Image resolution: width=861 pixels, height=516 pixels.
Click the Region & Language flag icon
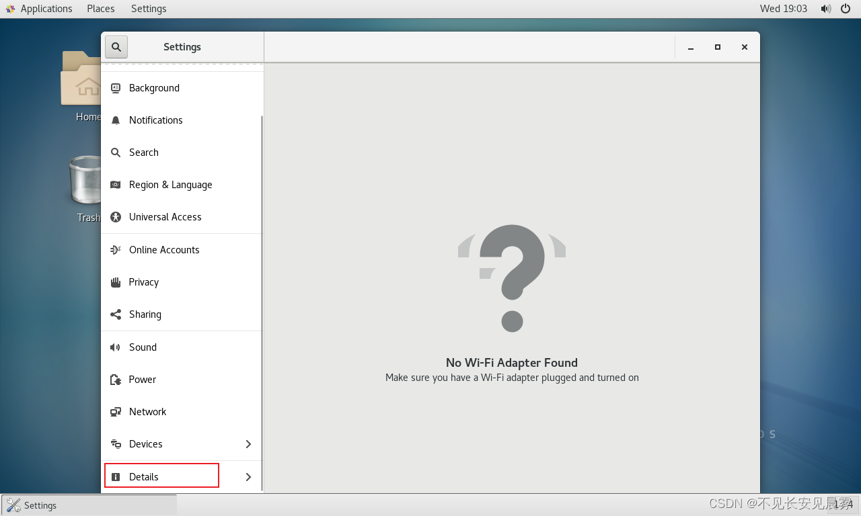click(x=116, y=185)
